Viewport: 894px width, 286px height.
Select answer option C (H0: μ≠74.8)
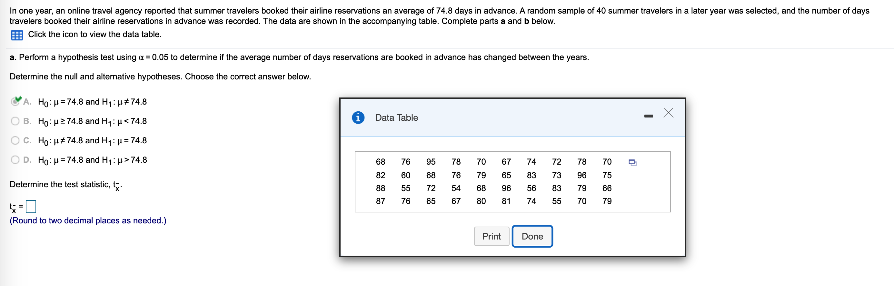click(15, 140)
